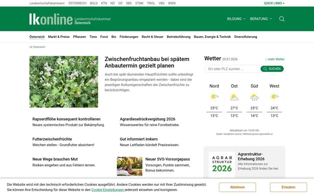Click 'Weichen stellen - Grundfutter absichern!' text
Screen dimensions: 314x196
[63, 145]
